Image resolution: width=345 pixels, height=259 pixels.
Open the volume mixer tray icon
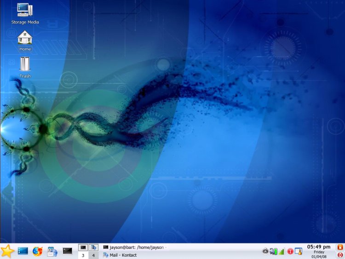(x=265, y=251)
